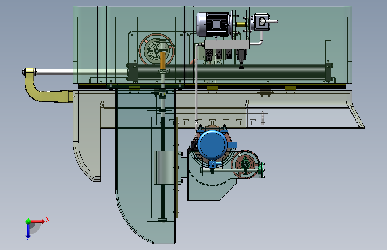
Task: Select the gray carriage block on the lead screw
Action: [x=166, y=168]
